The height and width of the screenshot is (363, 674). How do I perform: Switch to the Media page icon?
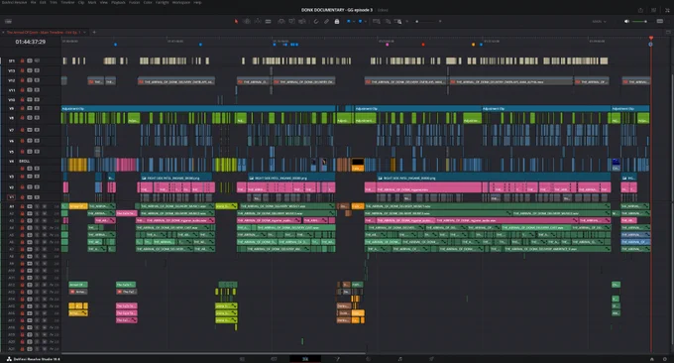[x=242, y=359]
